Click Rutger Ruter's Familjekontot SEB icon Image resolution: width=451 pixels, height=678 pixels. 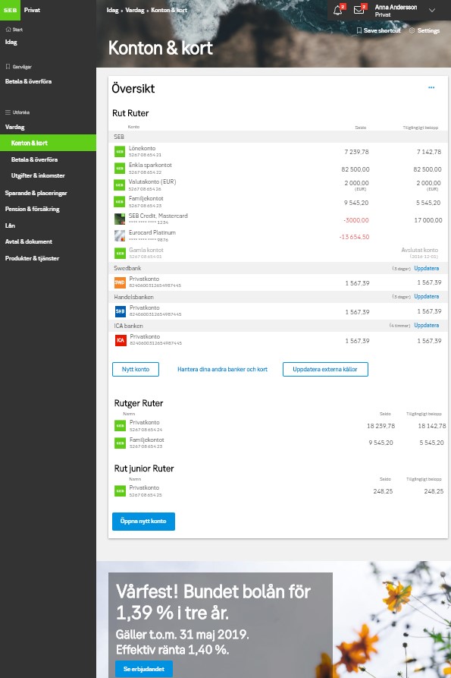click(x=120, y=443)
